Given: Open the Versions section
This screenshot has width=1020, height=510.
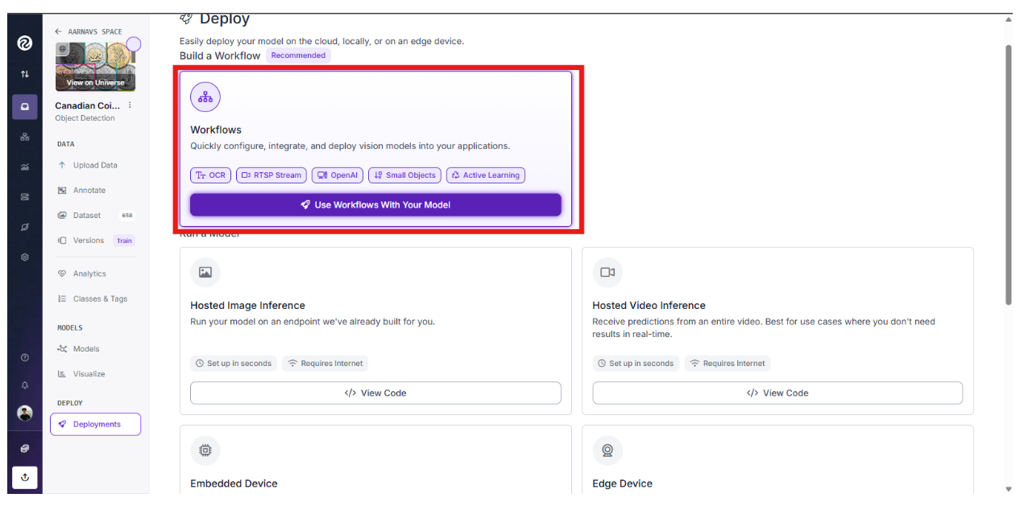Looking at the screenshot, I should [88, 240].
